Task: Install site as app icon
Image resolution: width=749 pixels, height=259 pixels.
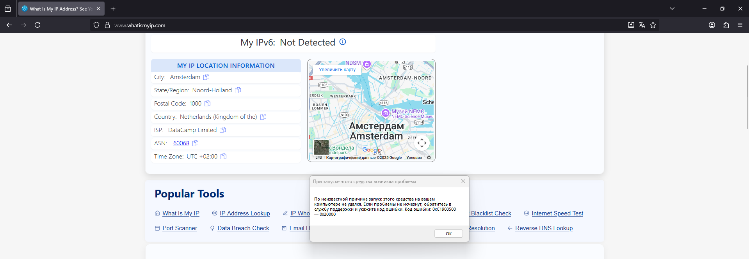Action: point(631,25)
